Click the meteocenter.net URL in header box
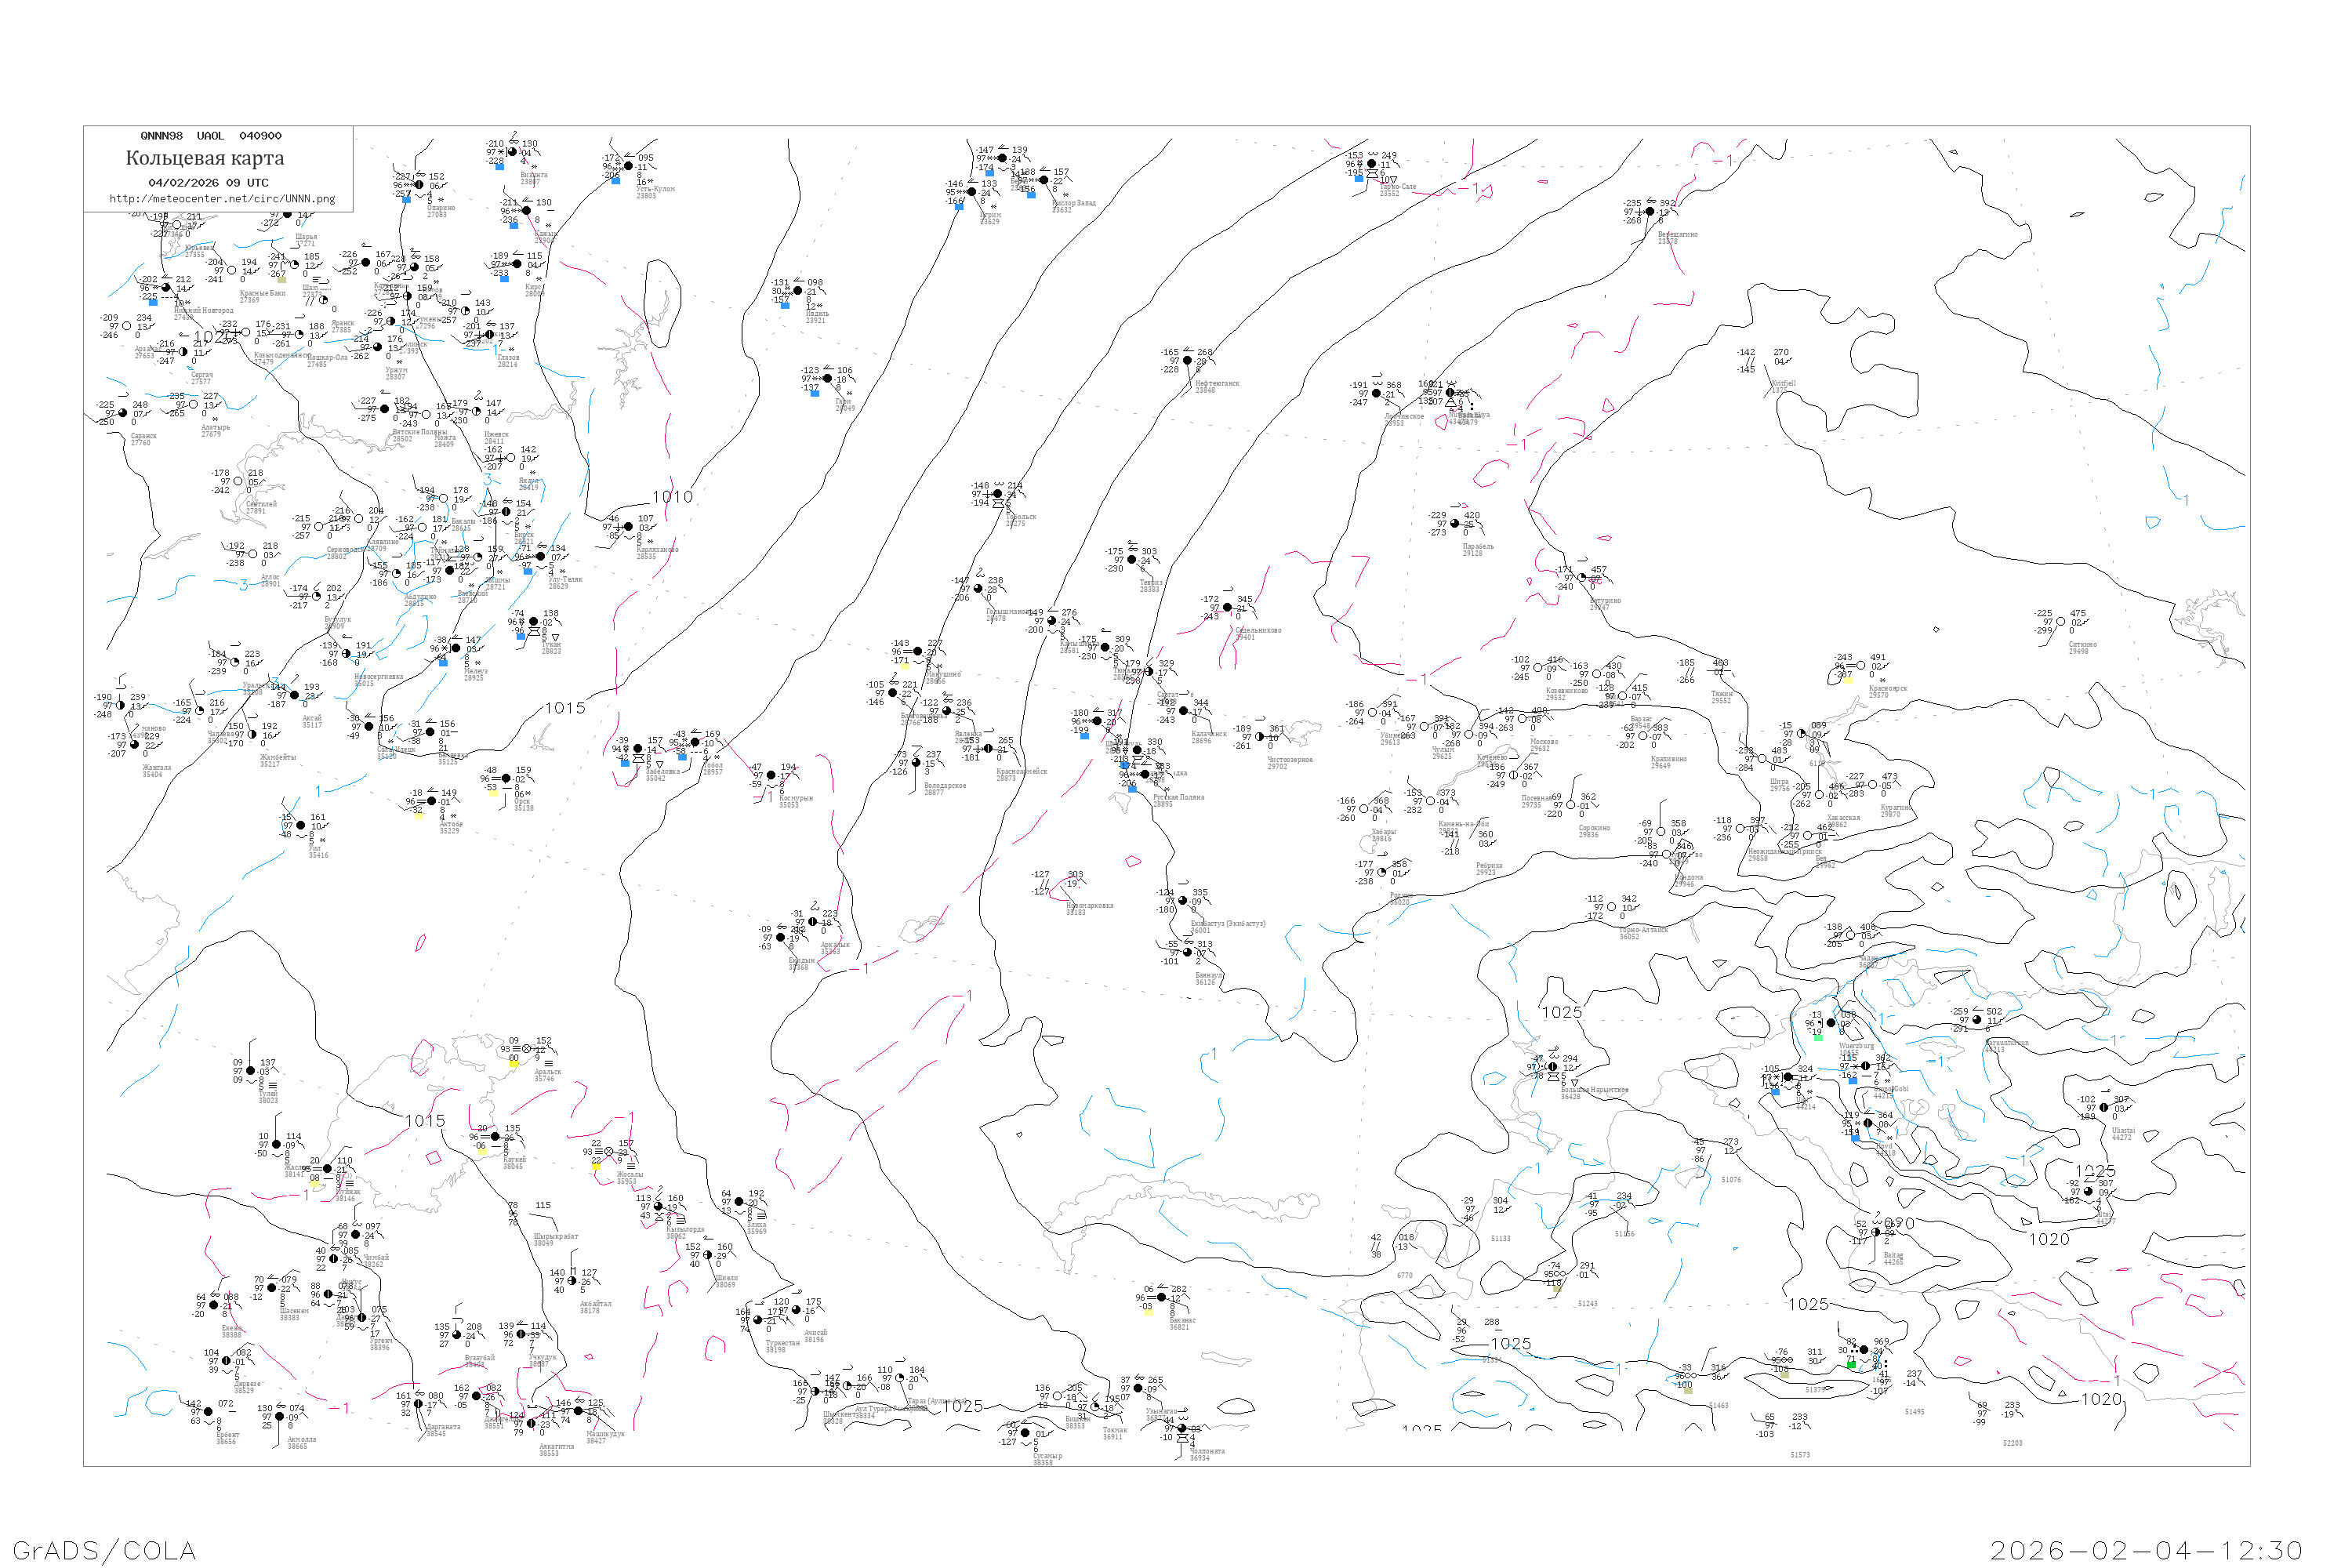The height and width of the screenshot is (1568, 2352). coord(222,199)
